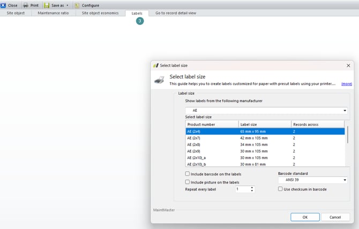Click the printer icon in dialog header
Viewport: 359px width, 229px height.
160,80
